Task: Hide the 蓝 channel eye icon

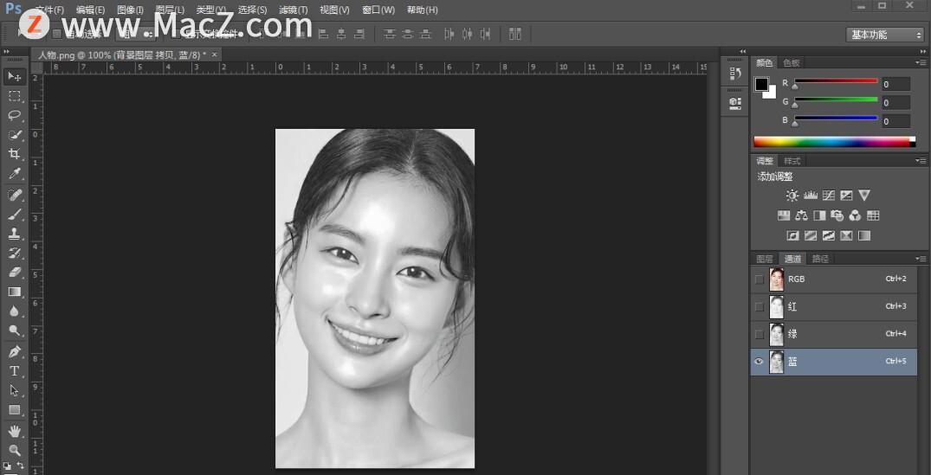Action: (x=759, y=362)
